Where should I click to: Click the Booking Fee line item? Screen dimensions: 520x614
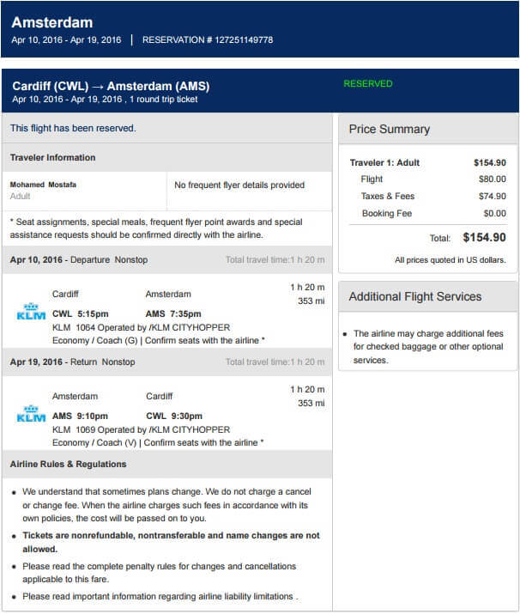coord(387,214)
